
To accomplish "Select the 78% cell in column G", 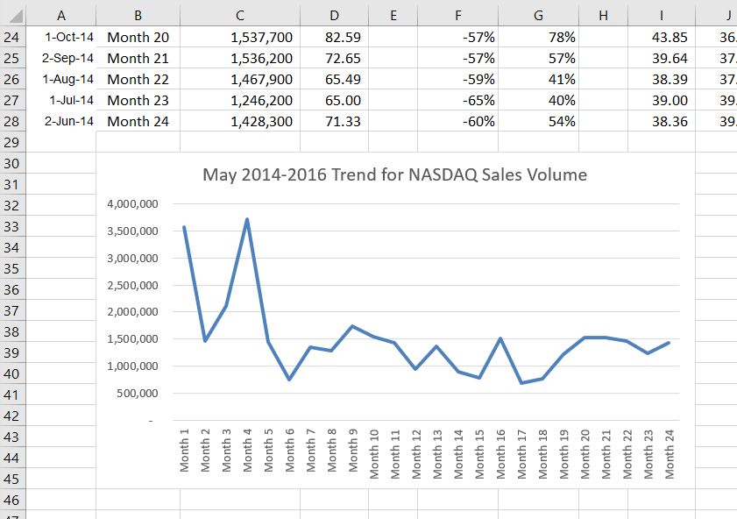I will pos(539,37).
